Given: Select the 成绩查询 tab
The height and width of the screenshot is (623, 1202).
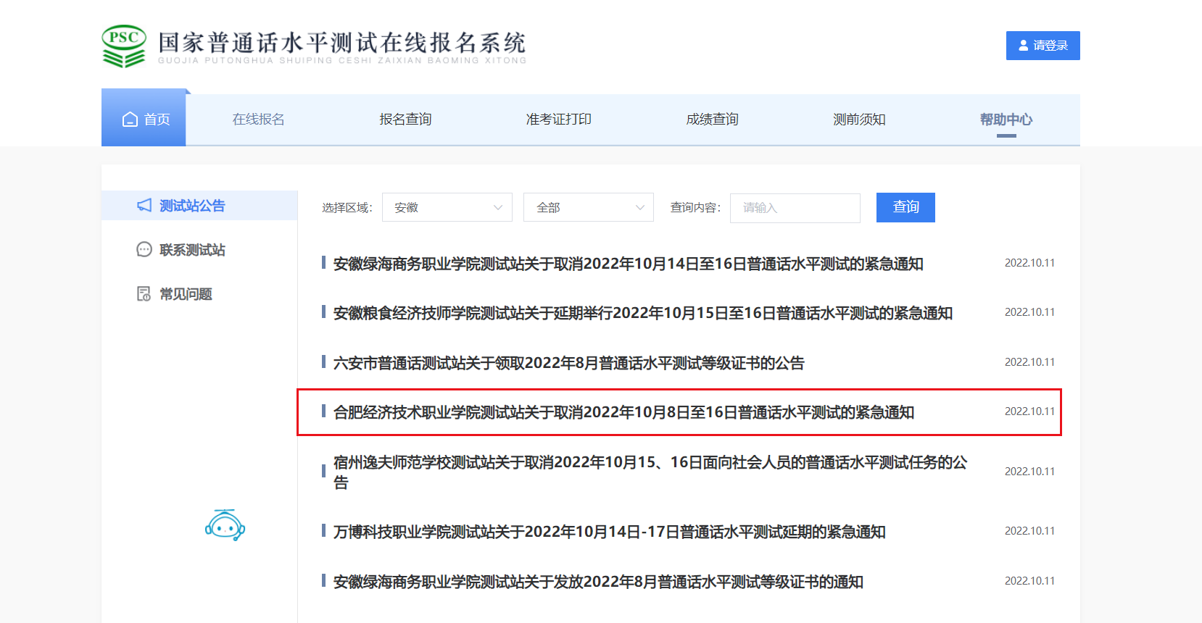Looking at the screenshot, I should (x=712, y=120).
